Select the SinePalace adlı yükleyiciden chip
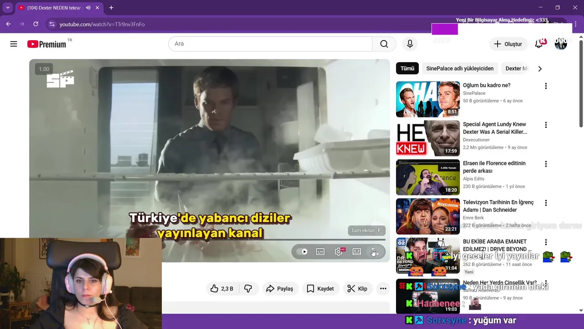 (x=460, y=69)
